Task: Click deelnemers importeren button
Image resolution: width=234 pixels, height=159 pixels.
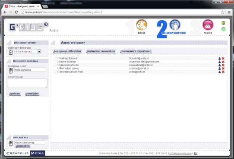Action: pos(136,51)
